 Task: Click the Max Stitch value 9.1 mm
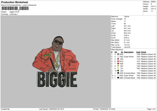pyautogui.click(x=127, y=40)
